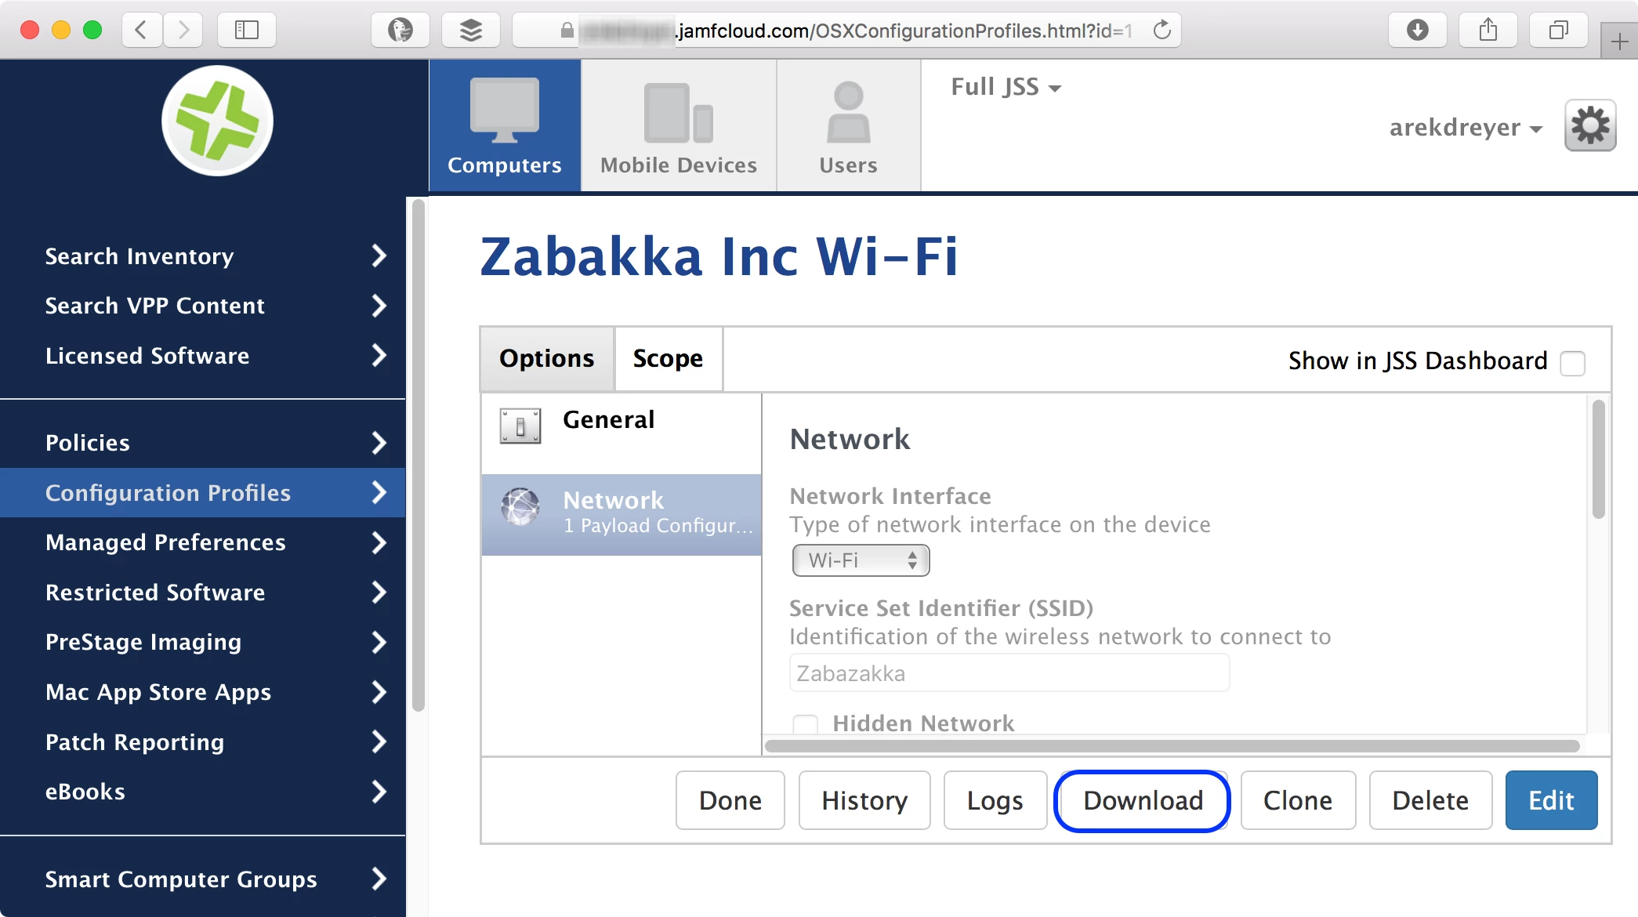The image size is (1638, 917).
Task: Select the General payload
Action: click(621, 433)
